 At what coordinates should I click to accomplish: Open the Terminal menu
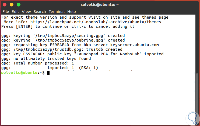57,12
